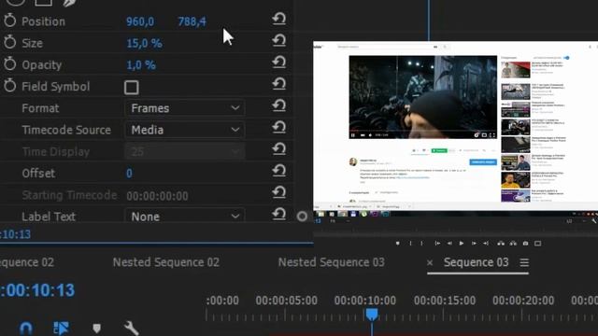Click the Position Y value 788,4
598x336 pixels.
coord(192,21)
